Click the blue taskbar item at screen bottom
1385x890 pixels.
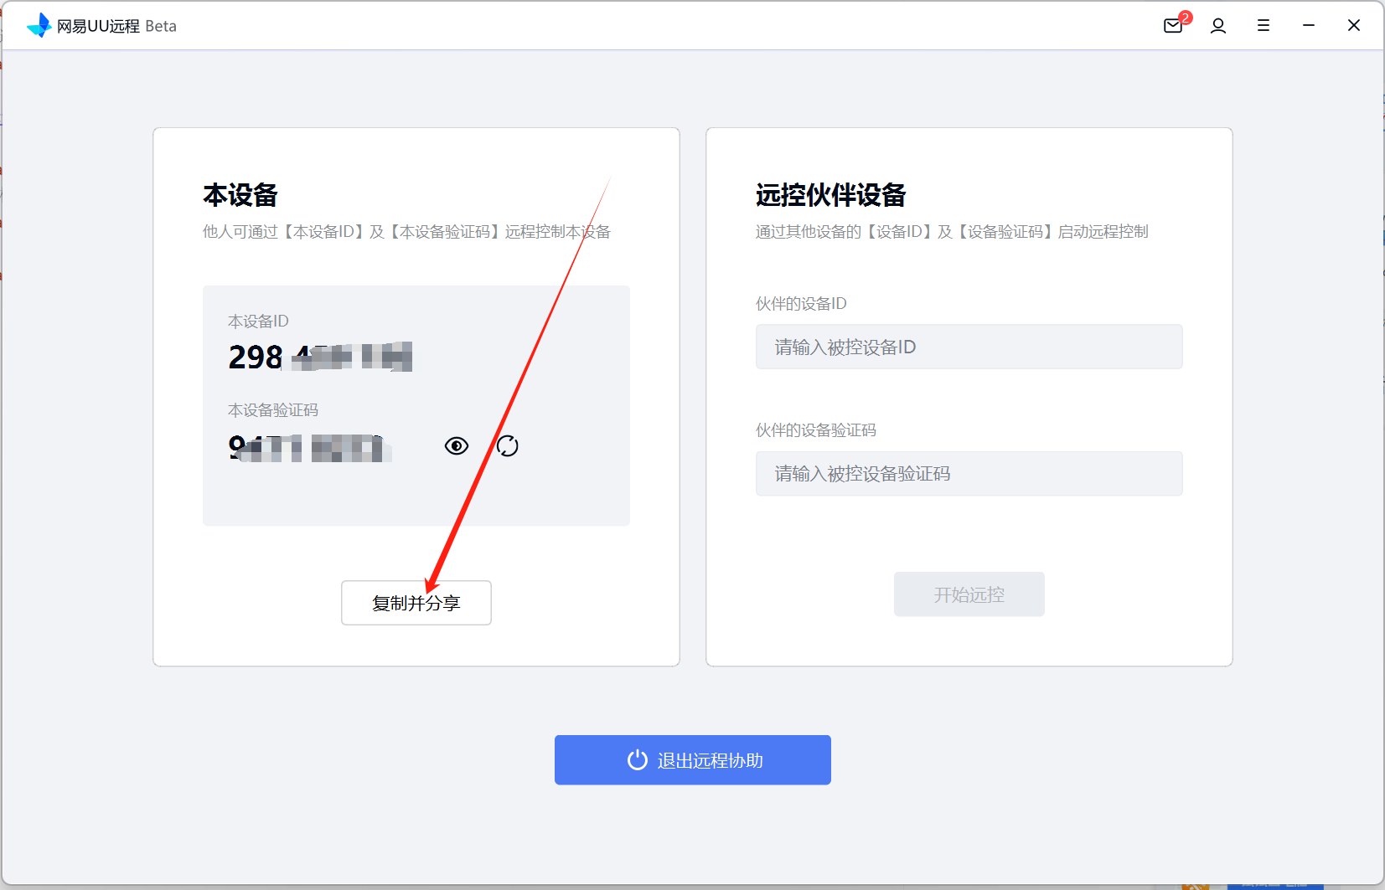(1274, 885)
